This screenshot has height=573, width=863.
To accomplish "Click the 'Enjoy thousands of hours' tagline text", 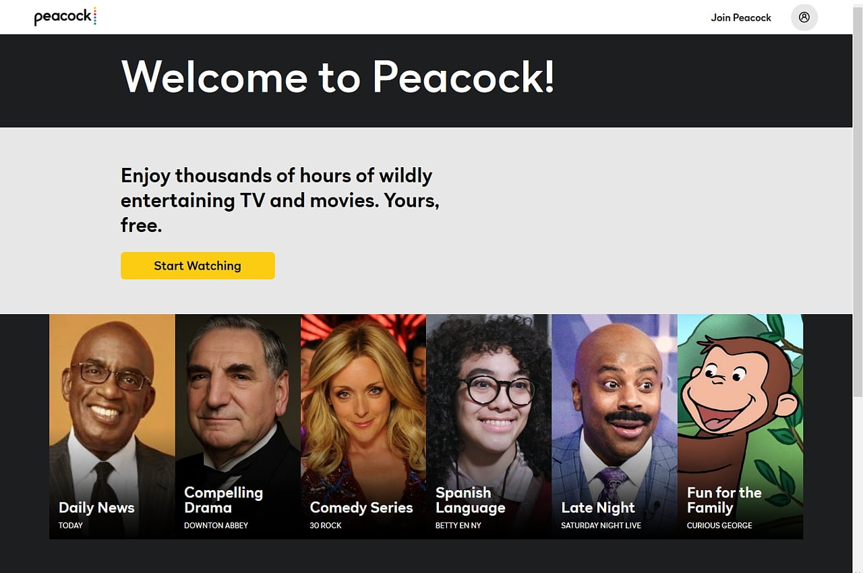I will [x=280, y=200].
